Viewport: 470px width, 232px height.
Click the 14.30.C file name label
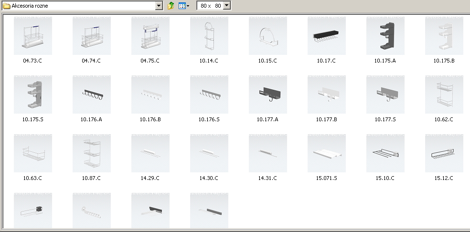[209, 178]
